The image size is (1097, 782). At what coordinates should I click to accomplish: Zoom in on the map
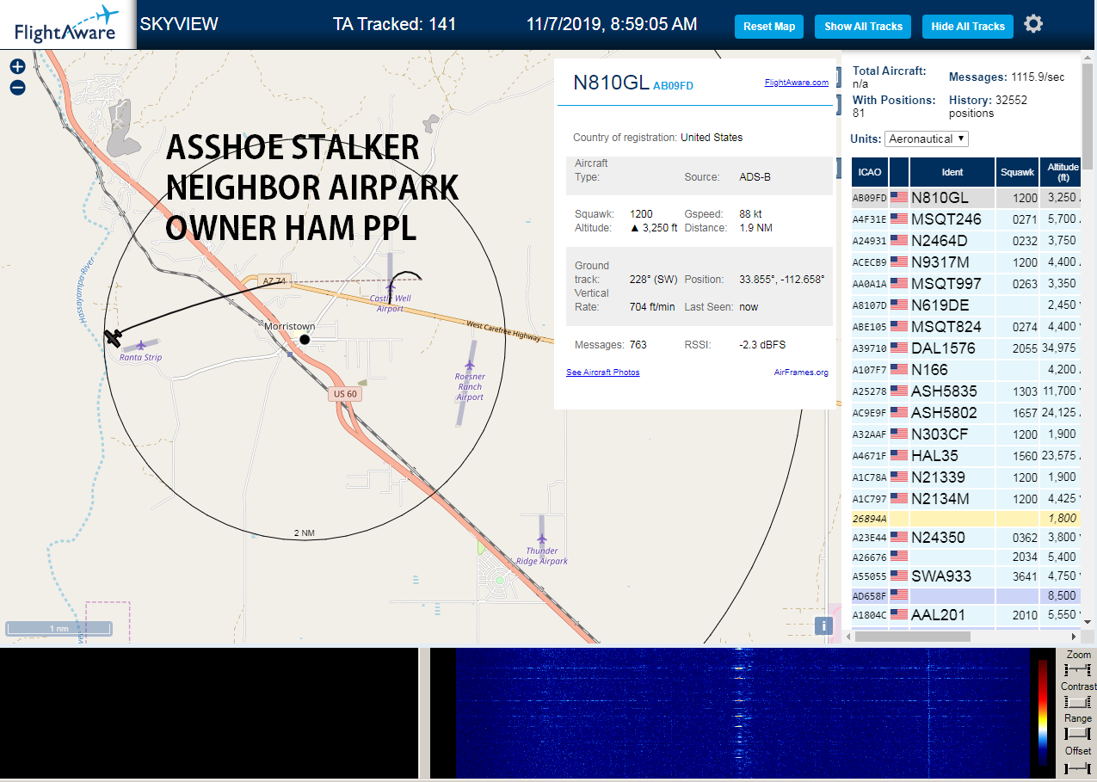[17, 66]
